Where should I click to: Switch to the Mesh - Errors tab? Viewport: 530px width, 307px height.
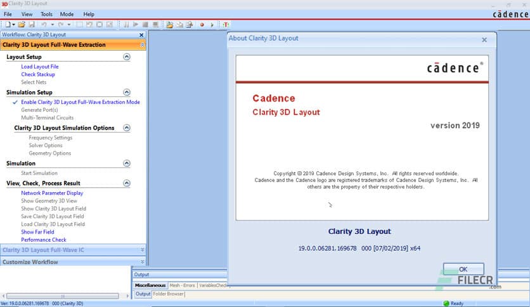[182, 285]
